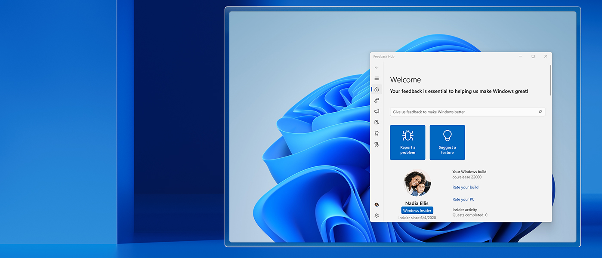The image size is (602, 258).
Task: Click inside the feedback search field
Action: [465, 111]
